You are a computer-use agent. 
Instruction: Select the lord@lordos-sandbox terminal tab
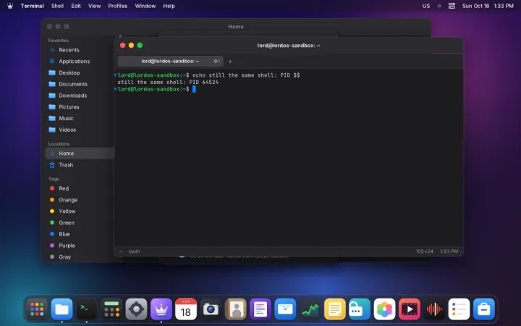(171, 61)
